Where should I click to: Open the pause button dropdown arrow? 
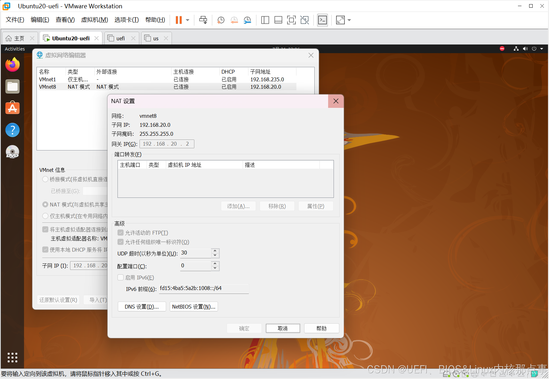pos(188,20)
